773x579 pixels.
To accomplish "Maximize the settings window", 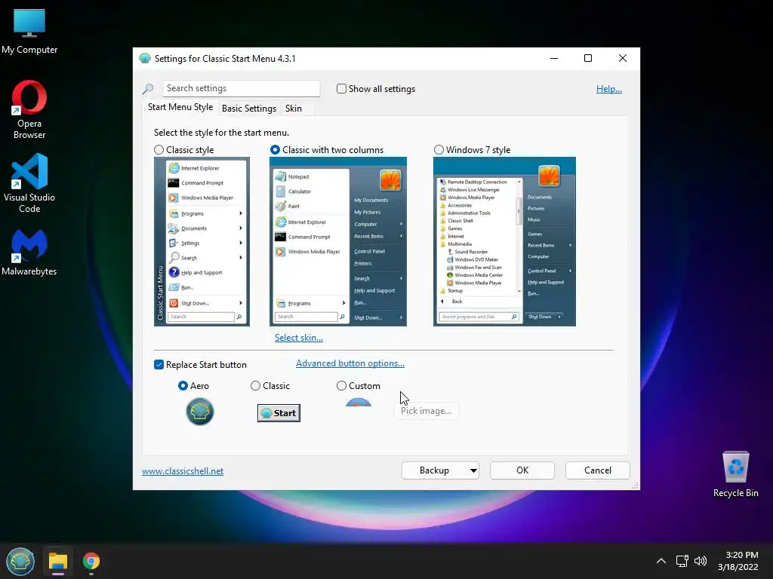I will tap(587, 59).
